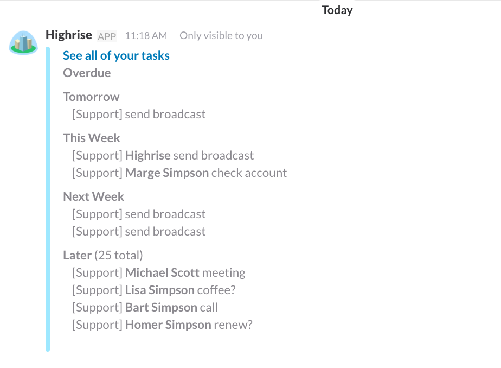Click the Only visible to you label
This screenshot has width=501, height=368.
click(x=221, y=35)
